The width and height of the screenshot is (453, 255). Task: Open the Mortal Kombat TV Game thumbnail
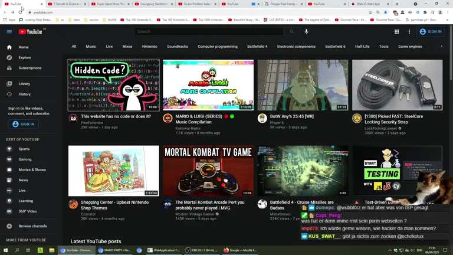pyautogui.click(x=208, y=171)
